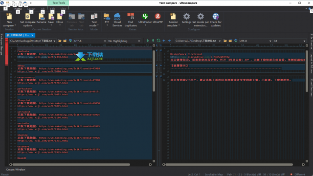
Task: Expand the right file path dropdown
Action: (x=220, y=41)
